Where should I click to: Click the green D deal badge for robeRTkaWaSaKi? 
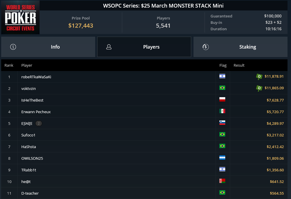click(x=259, y=77)
